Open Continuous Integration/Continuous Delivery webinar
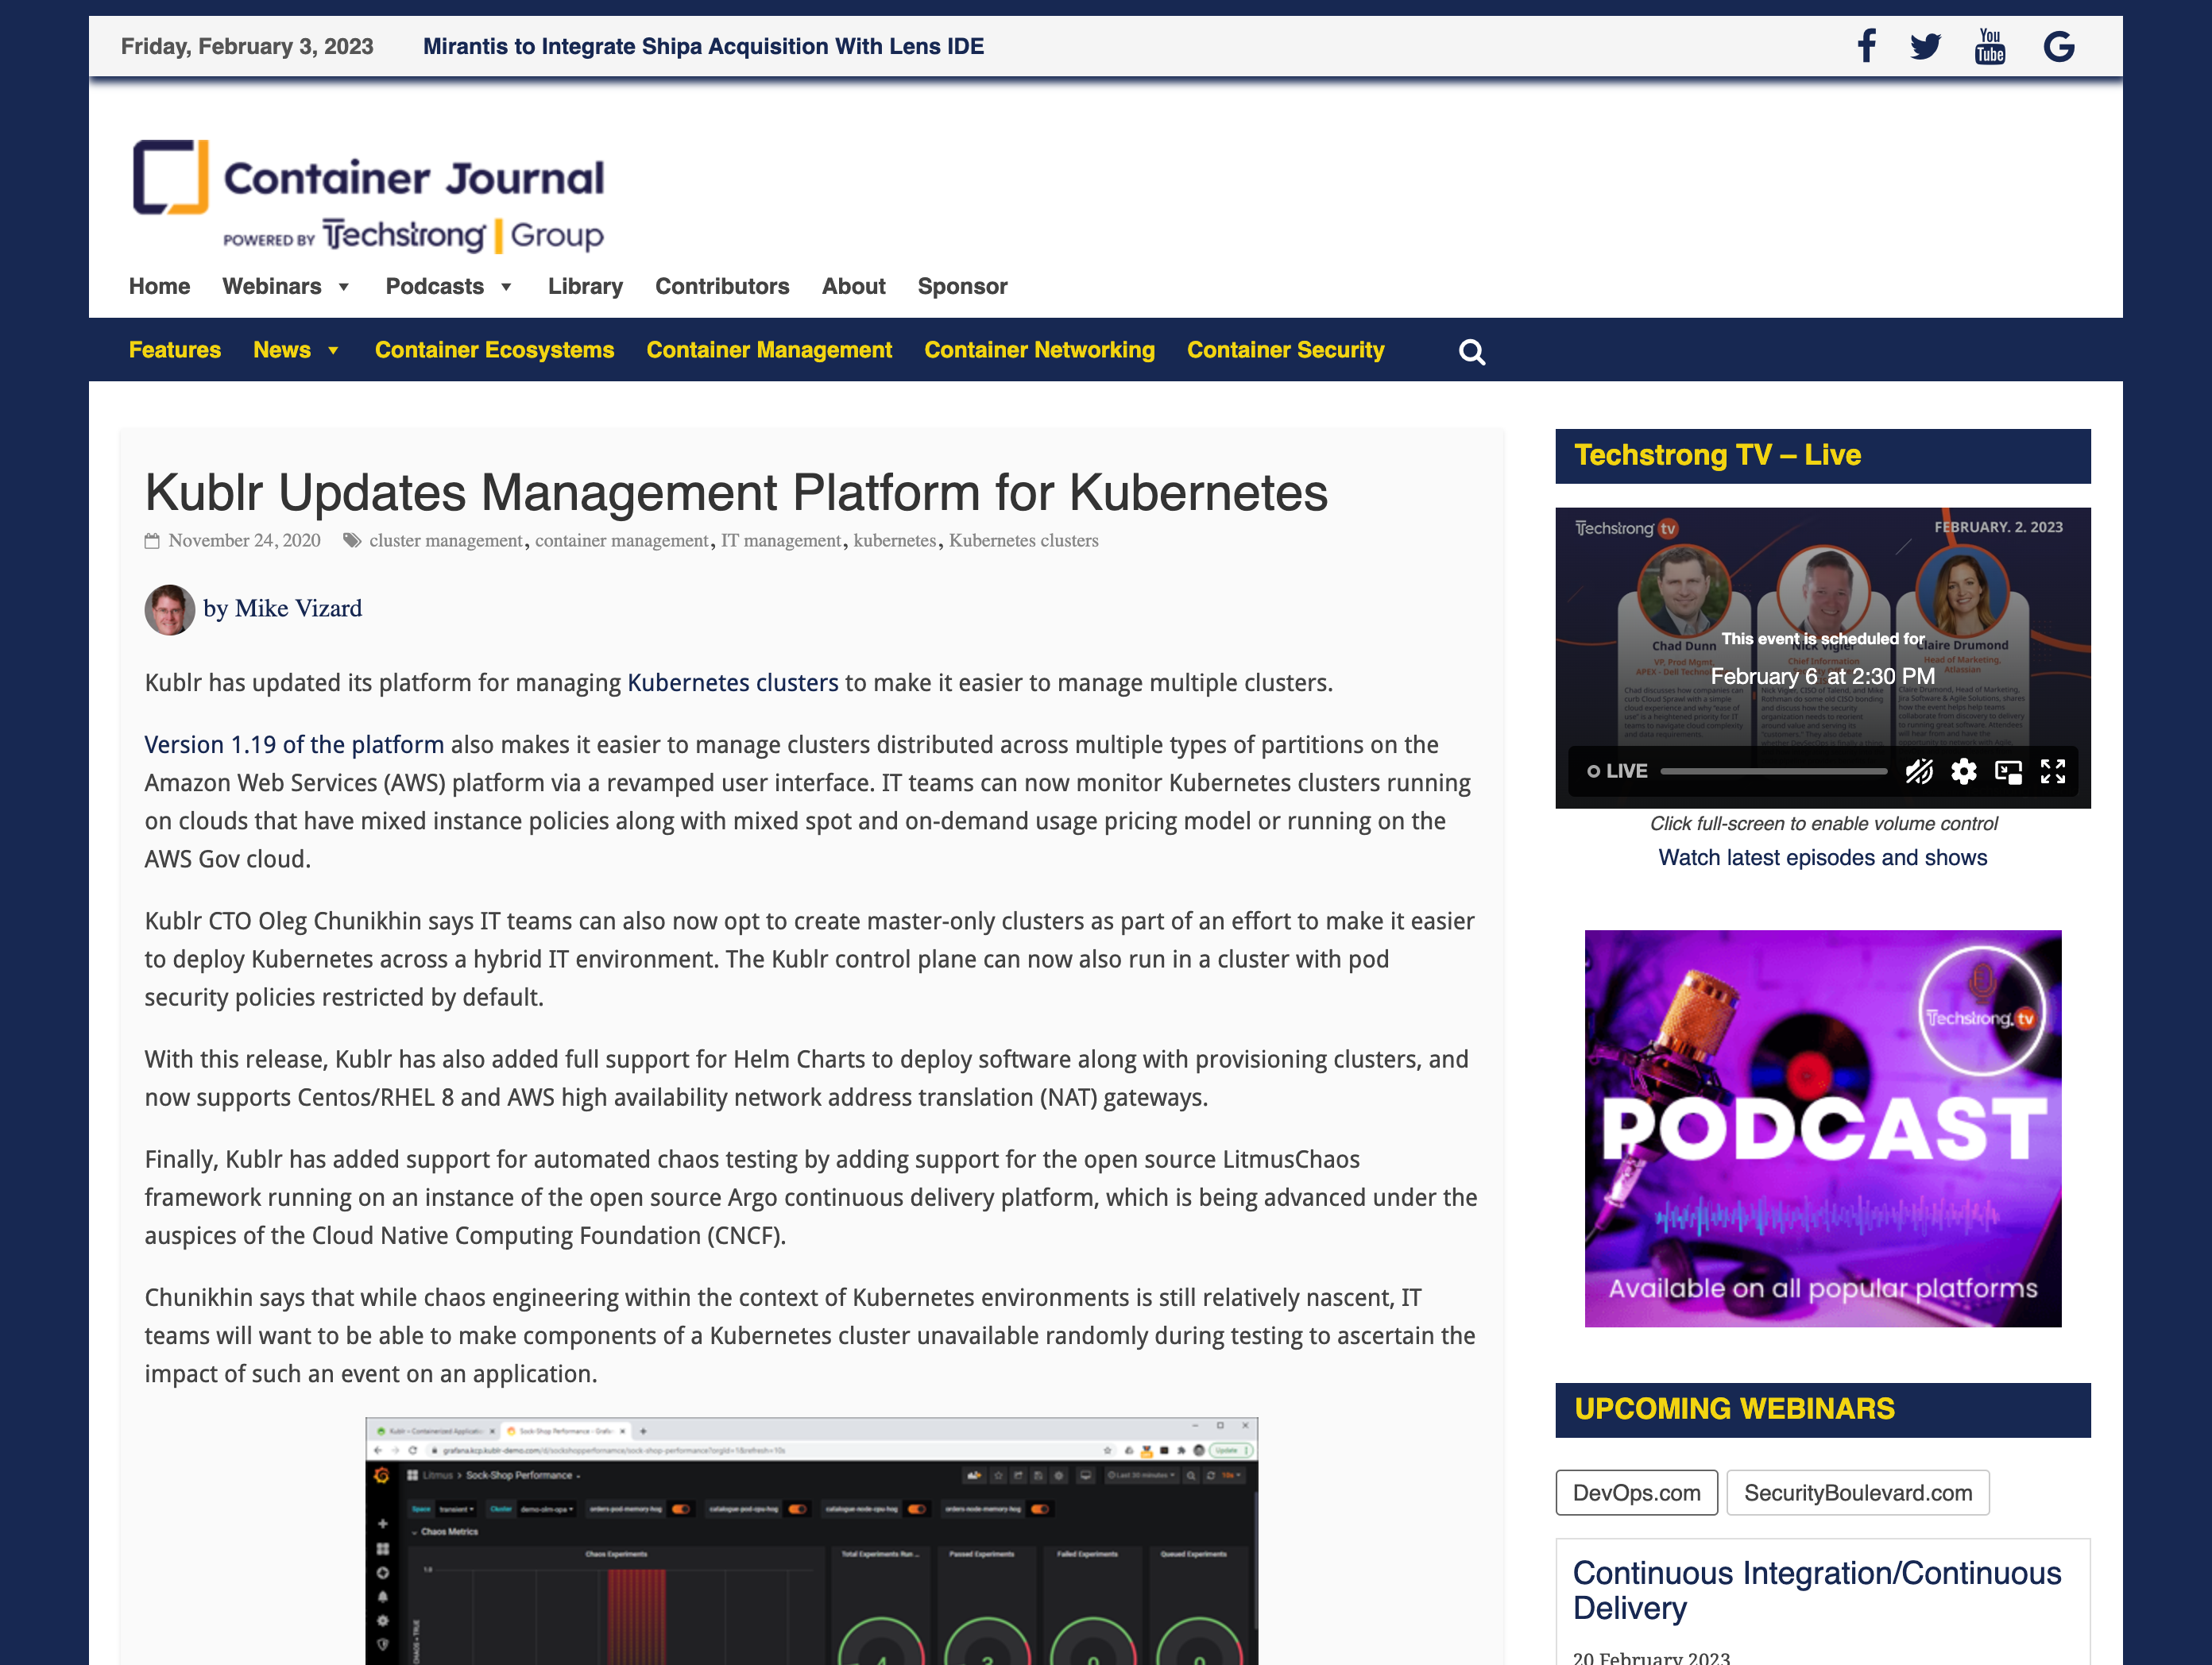The height and width of the screenshot is (1665, 2212). tap(1817, 1590)
